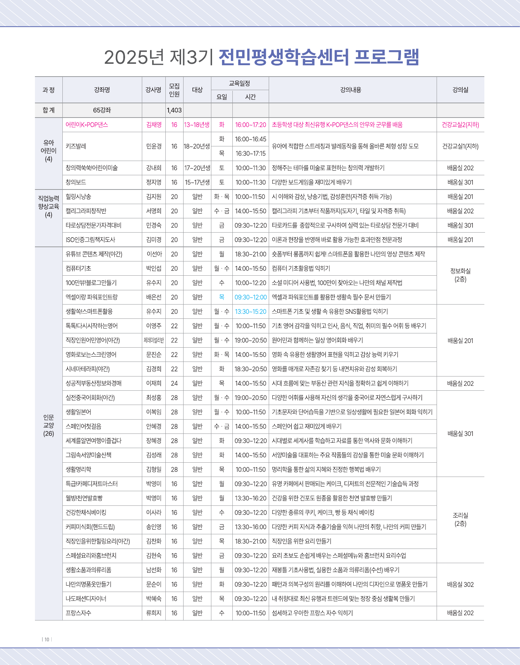Click instructor name 김채영
This screenshot has height=665, width=520.
[154, 125]
